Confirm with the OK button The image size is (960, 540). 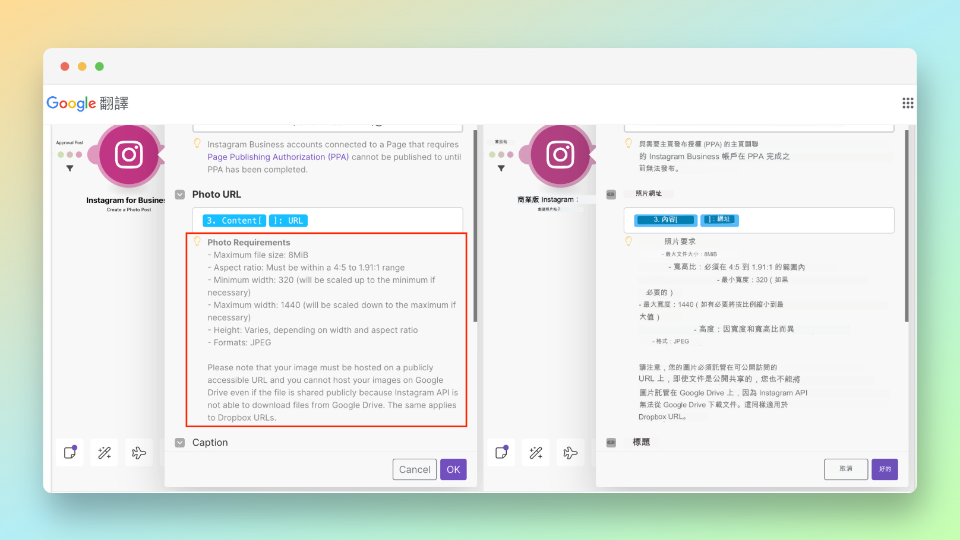click(x=453, y=469)
